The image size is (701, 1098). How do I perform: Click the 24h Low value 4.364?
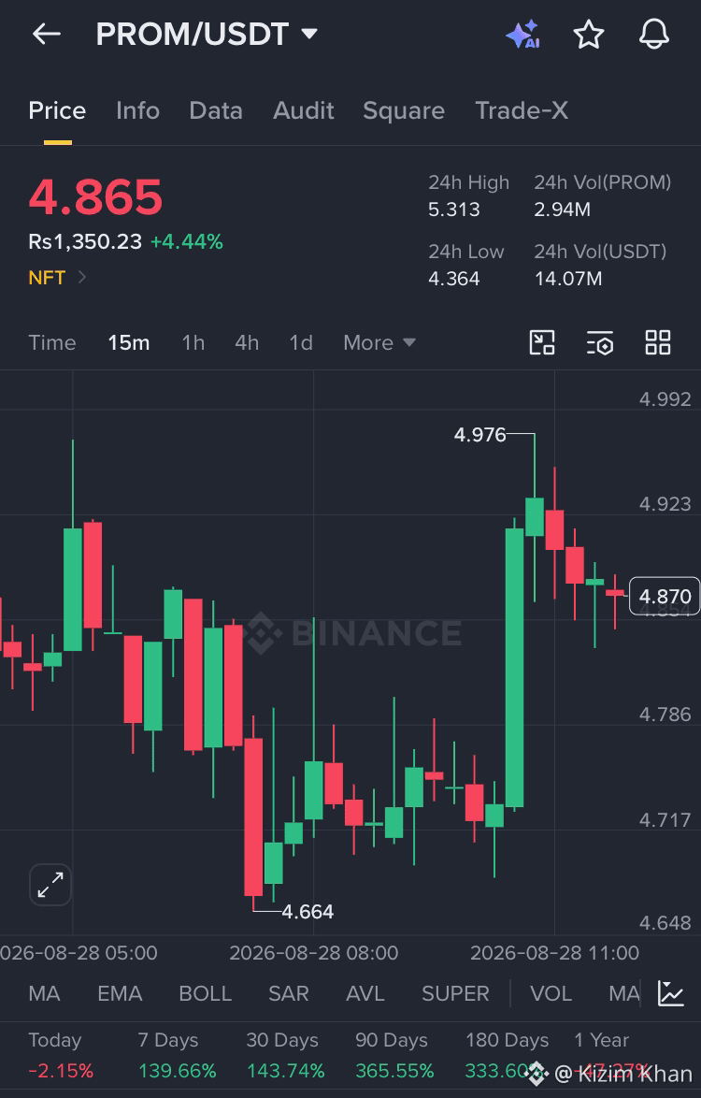pyautogui.click(x=454, y=278)
